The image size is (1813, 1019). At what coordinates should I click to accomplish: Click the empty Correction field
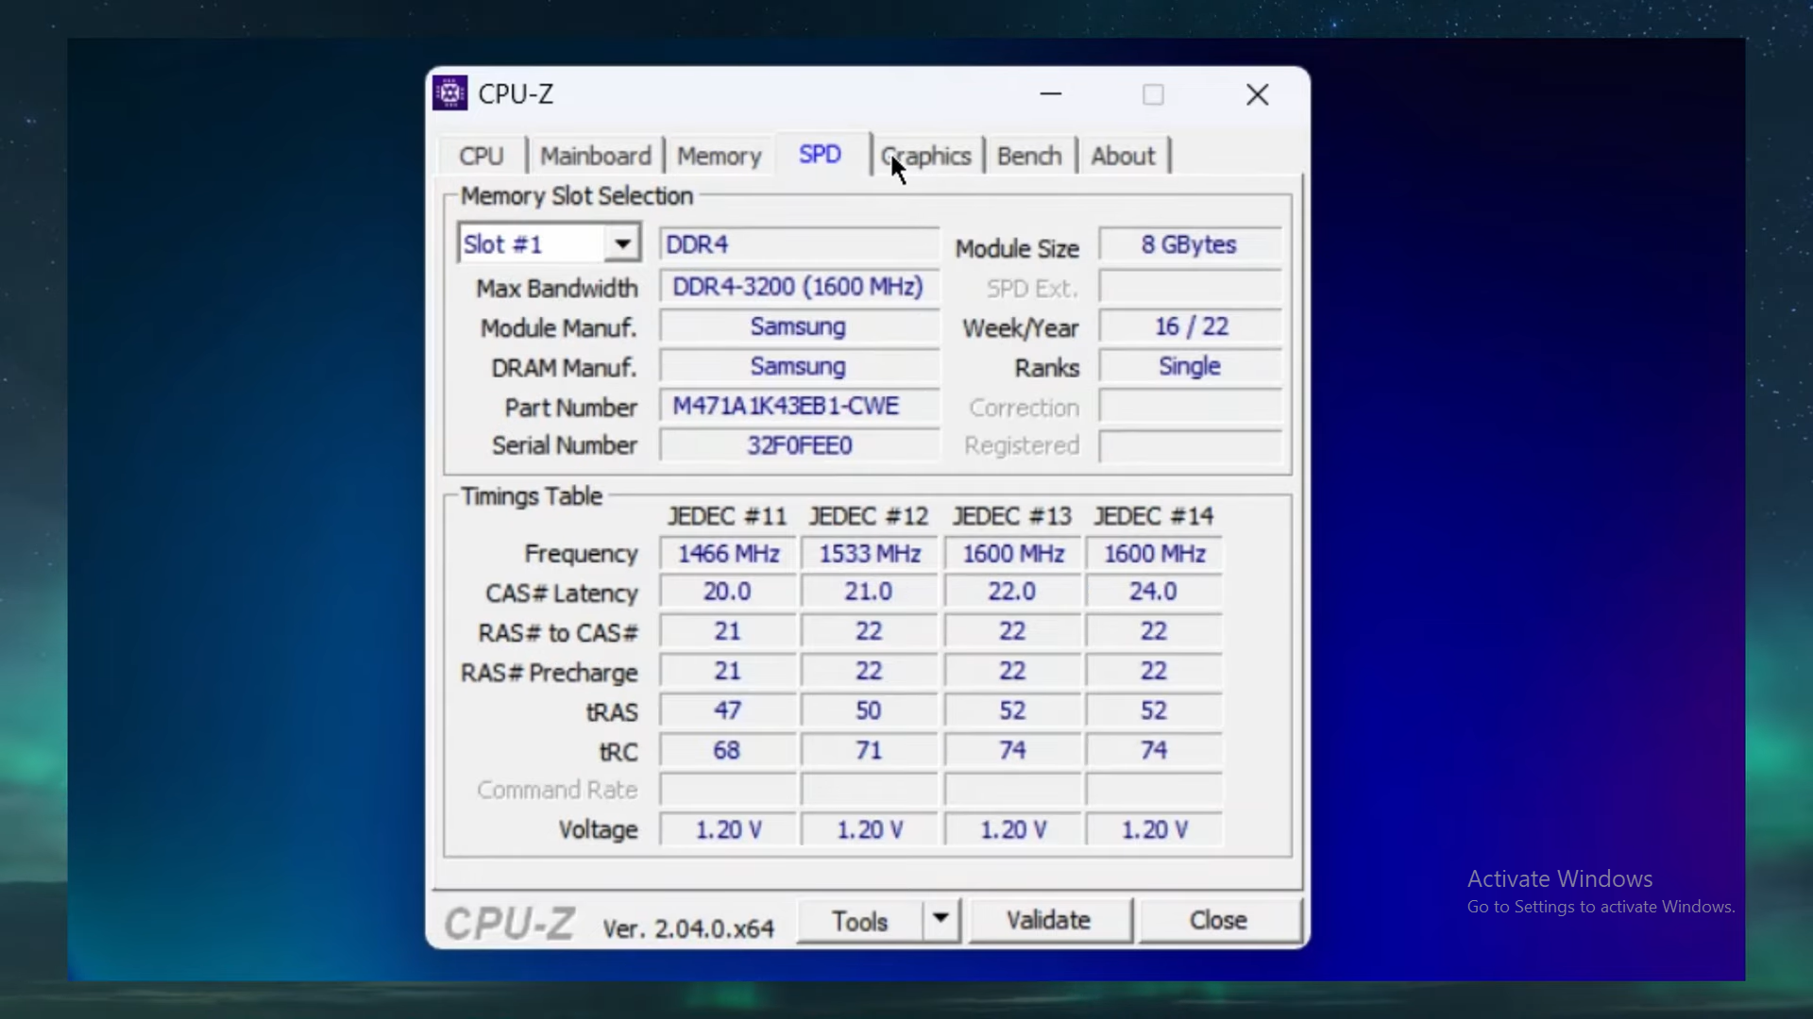(1190, 407)
